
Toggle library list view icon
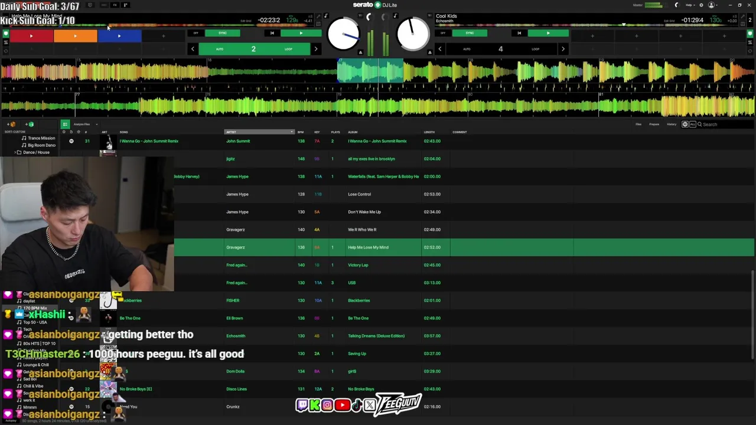(x=65, y=124)
